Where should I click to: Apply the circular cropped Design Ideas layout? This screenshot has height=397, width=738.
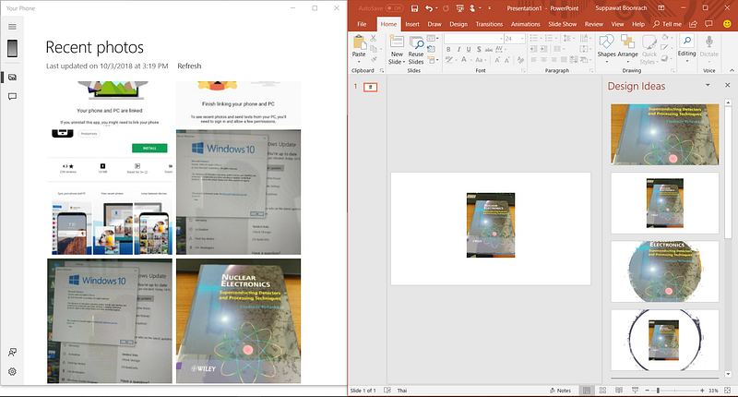coord(664,271)
